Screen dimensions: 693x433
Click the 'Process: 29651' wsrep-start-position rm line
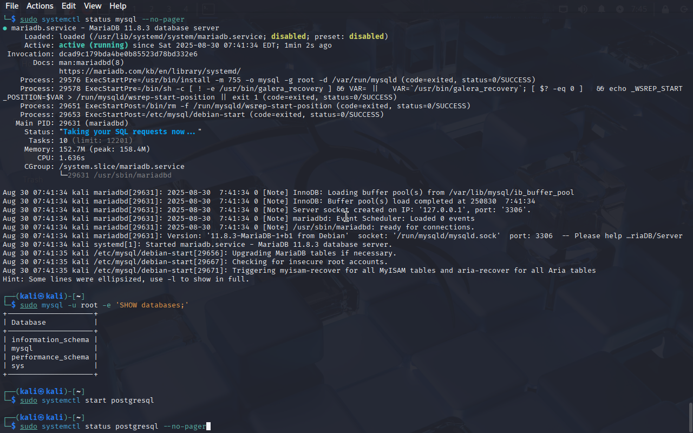245,106
